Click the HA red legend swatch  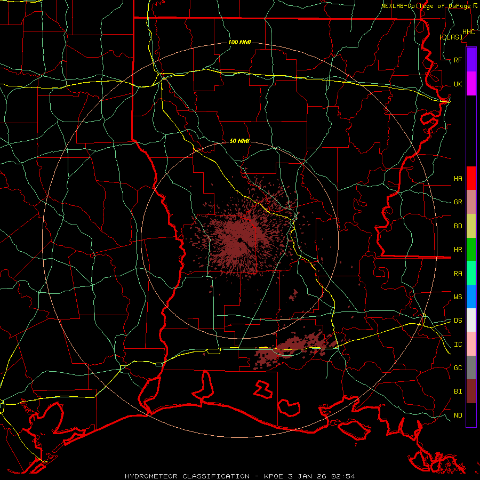pyautogui.click(x=471, y=178)
